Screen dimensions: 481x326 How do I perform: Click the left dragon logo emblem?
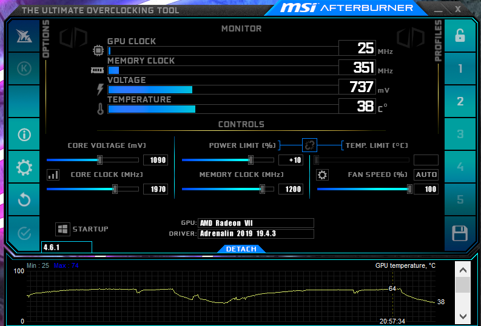pos(73,38)
